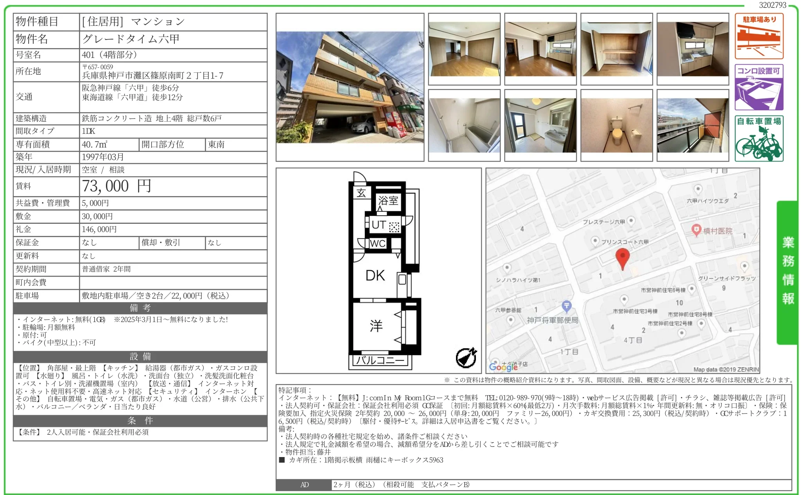Click the bicycle parking (自転車置場) icon

[758, 139]
